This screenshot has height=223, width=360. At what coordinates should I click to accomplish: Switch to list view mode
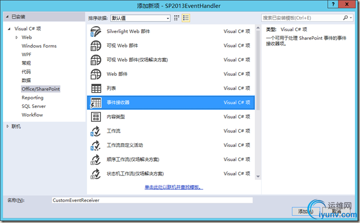[x=186, y=18]
